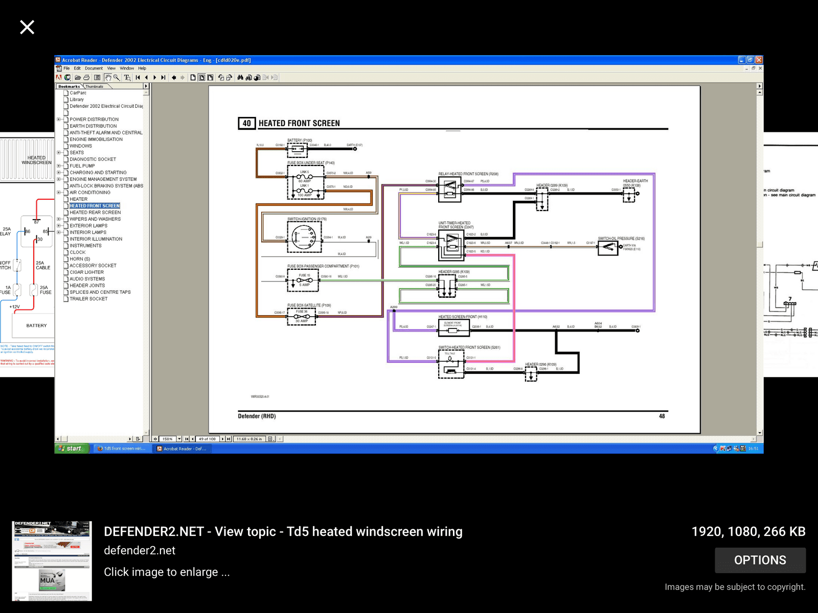Go to last page via toolbar

click(163, 78)
